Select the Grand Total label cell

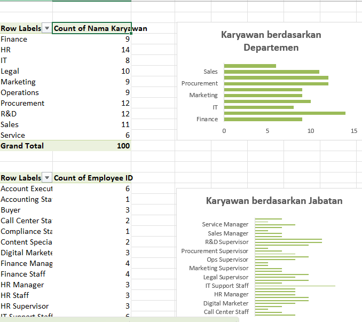(22, 146)
